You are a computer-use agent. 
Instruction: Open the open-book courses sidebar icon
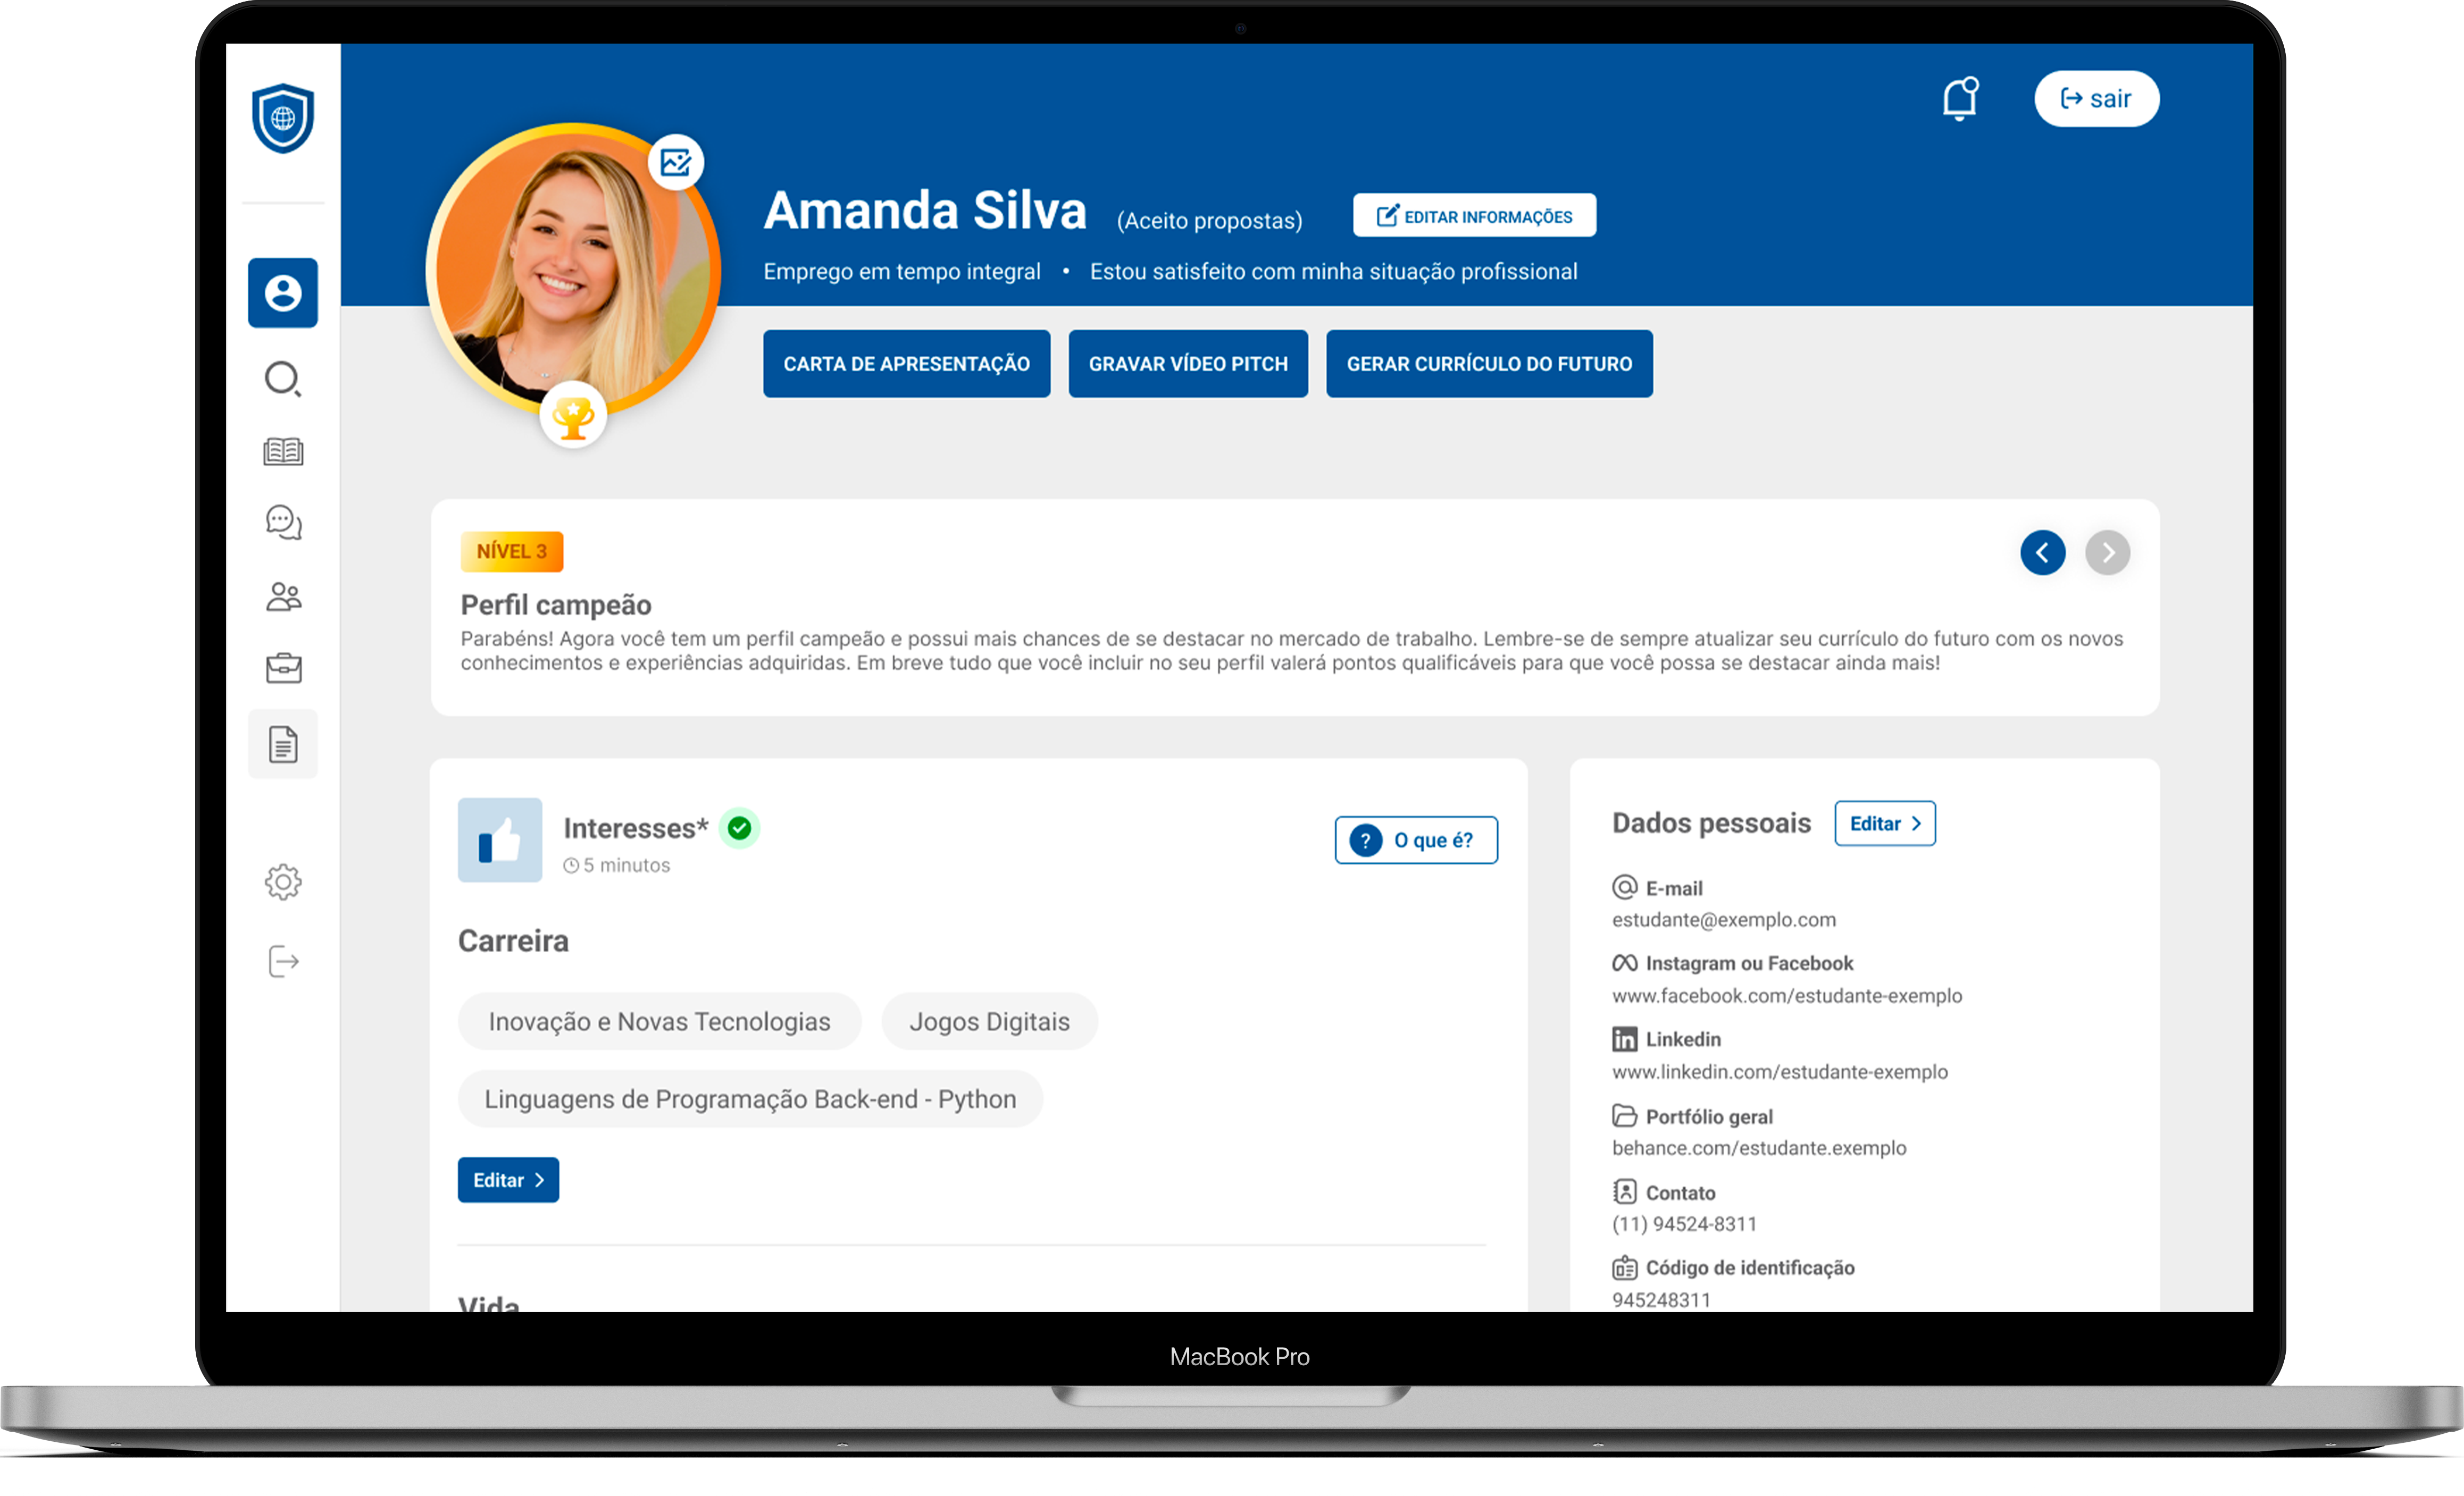coord(283,452)
